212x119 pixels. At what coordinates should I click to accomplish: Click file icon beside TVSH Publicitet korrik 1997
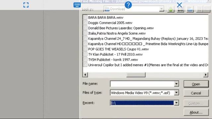pyautogui.click(x=85, y=59)
